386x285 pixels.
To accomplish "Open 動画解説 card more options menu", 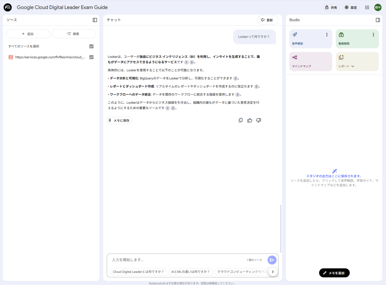I will click(373, 35).
